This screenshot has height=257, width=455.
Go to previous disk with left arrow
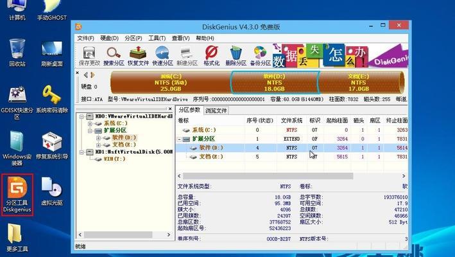(86, 75)
